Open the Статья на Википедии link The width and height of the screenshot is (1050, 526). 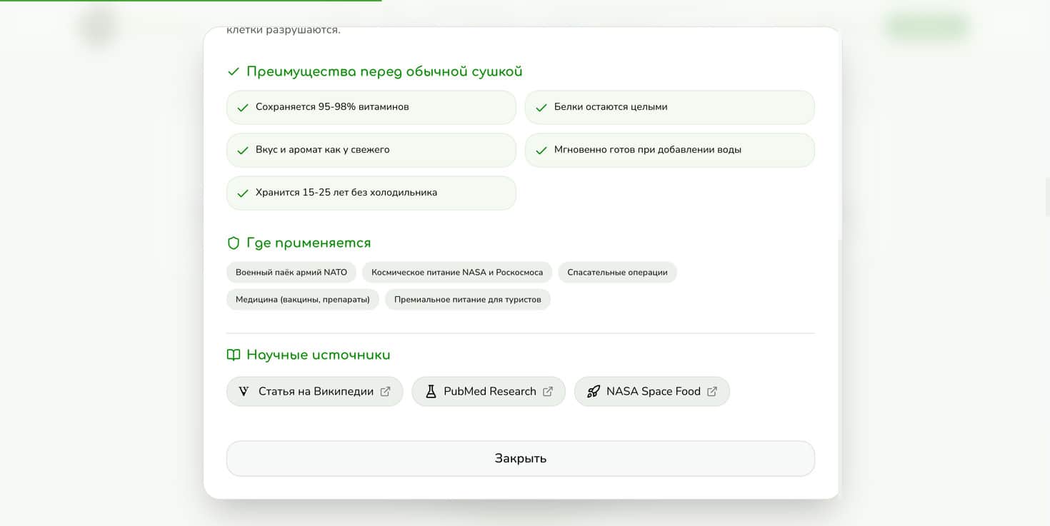[x=314, y=391]
